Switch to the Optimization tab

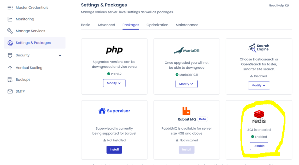(157, 25)
